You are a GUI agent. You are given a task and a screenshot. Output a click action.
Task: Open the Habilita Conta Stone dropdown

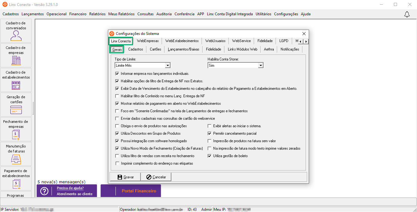[x=261, y=65]
